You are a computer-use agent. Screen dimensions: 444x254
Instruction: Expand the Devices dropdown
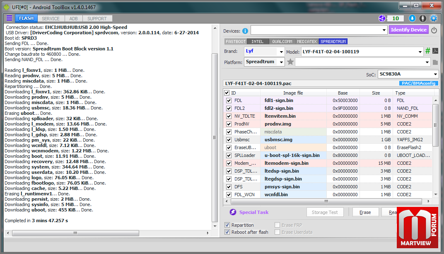point(384,30)
